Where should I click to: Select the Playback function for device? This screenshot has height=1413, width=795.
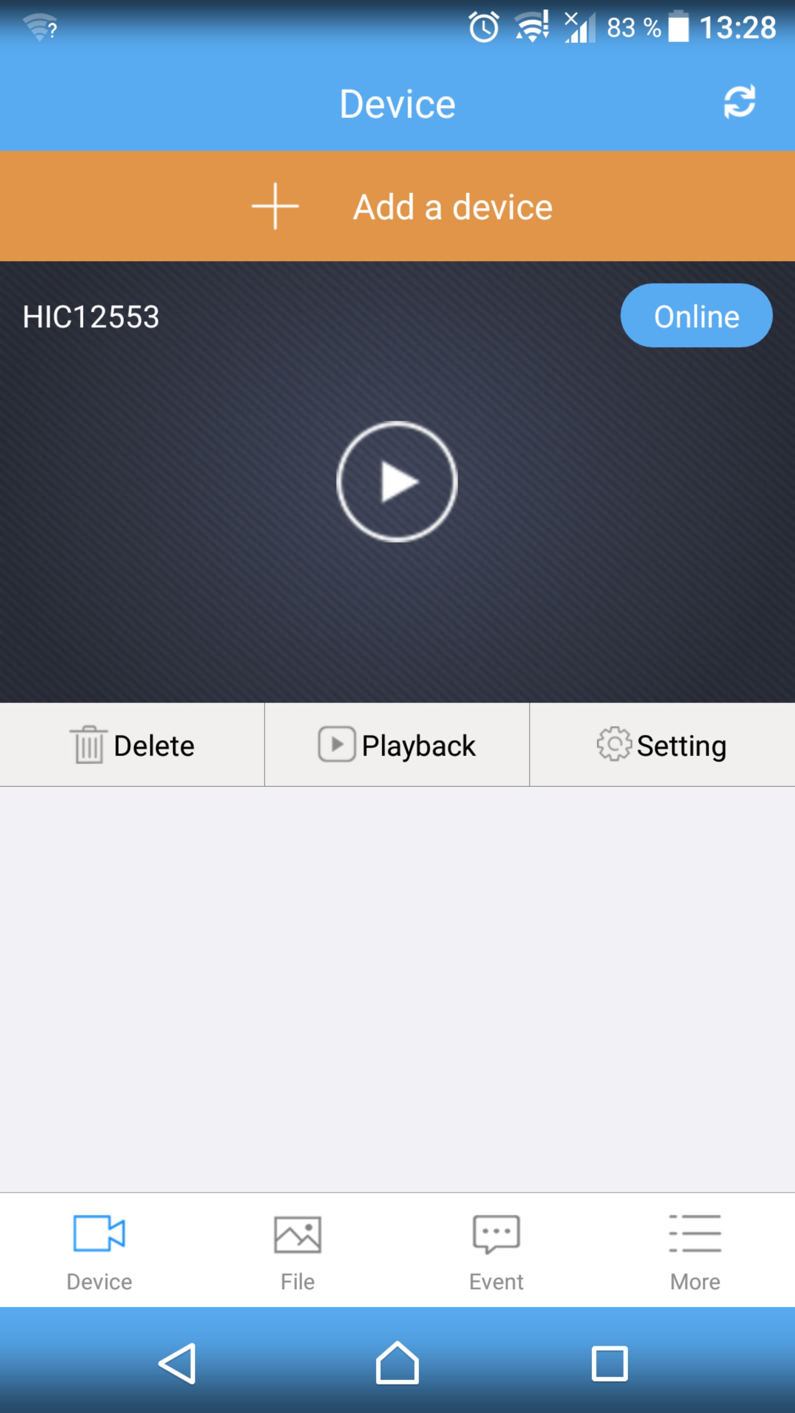397,744
